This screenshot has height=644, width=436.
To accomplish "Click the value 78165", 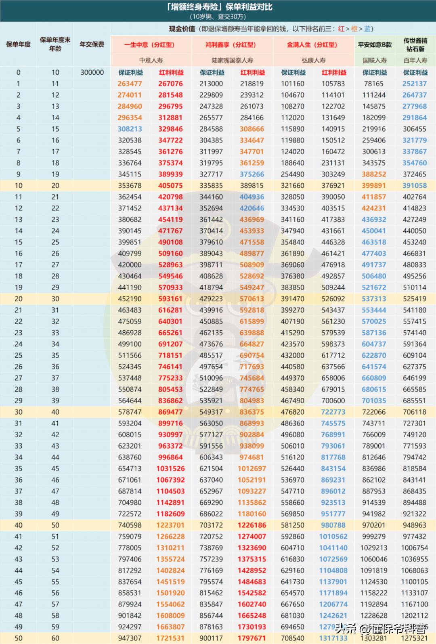I will 374,84.
